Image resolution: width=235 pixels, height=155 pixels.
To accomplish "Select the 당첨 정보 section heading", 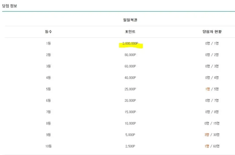I will click(10, 6).
